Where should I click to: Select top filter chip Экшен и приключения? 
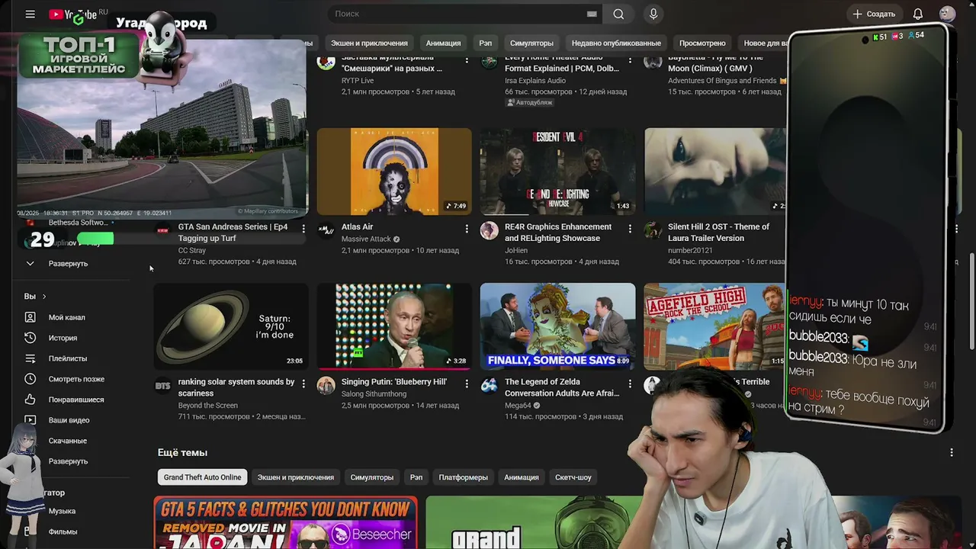pyautogui.click(x=369, y=43)
